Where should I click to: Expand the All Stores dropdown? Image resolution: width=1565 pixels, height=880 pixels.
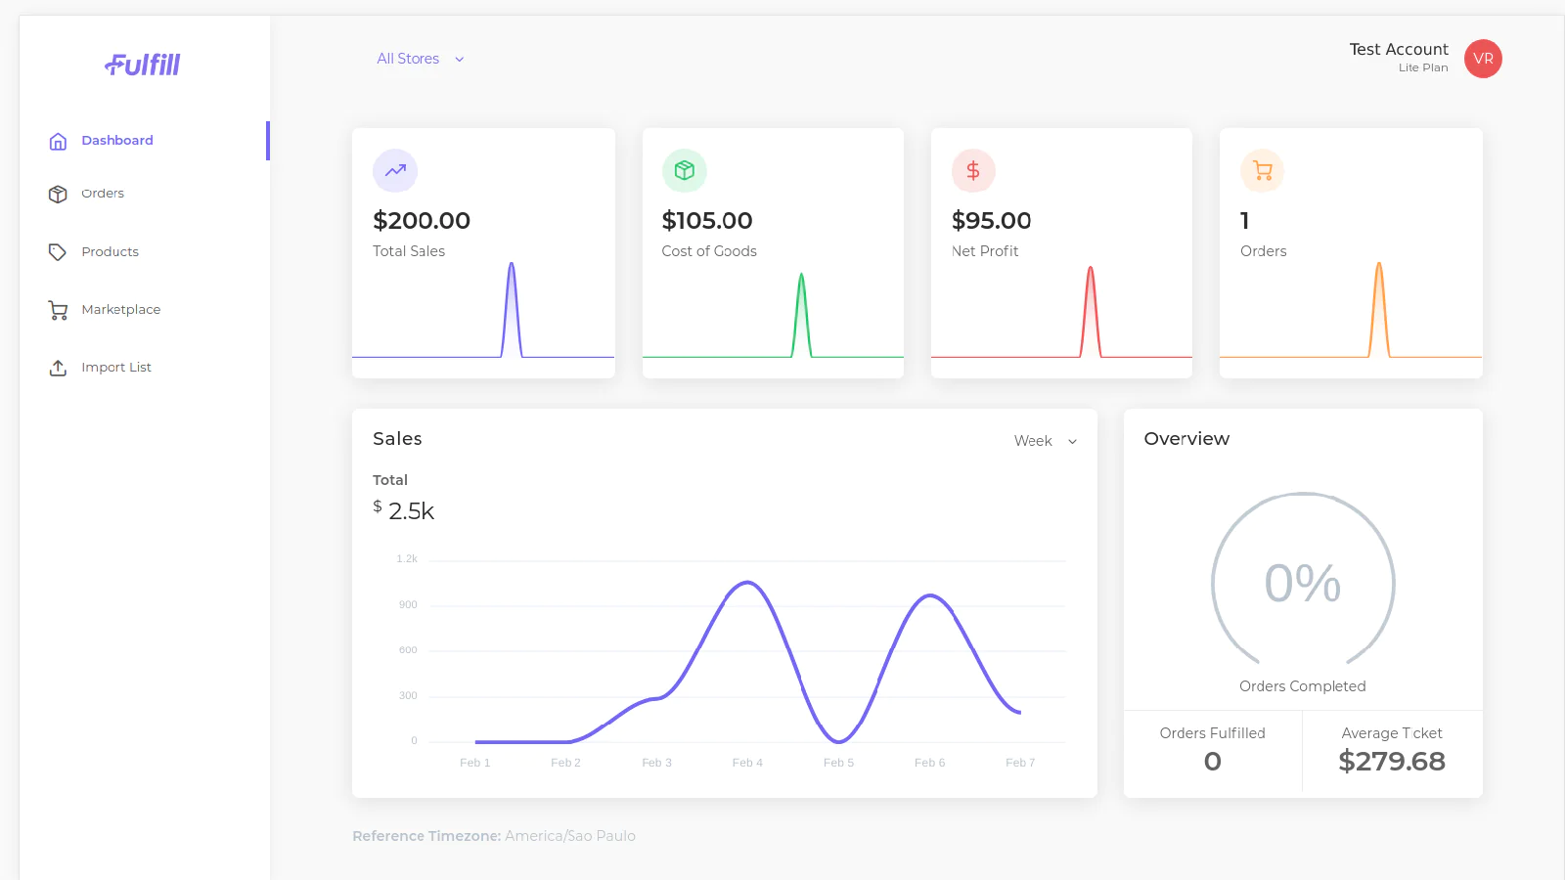click(x=409, y=59)
